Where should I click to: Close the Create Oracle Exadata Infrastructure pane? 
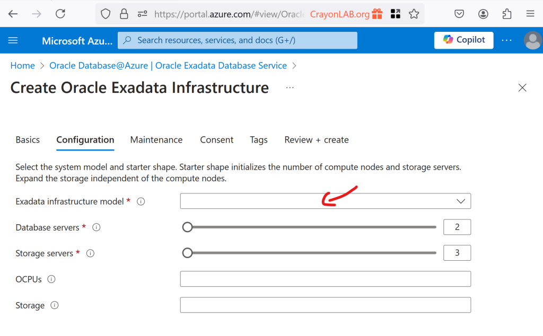pyautogui.click(x=522, y=88)
